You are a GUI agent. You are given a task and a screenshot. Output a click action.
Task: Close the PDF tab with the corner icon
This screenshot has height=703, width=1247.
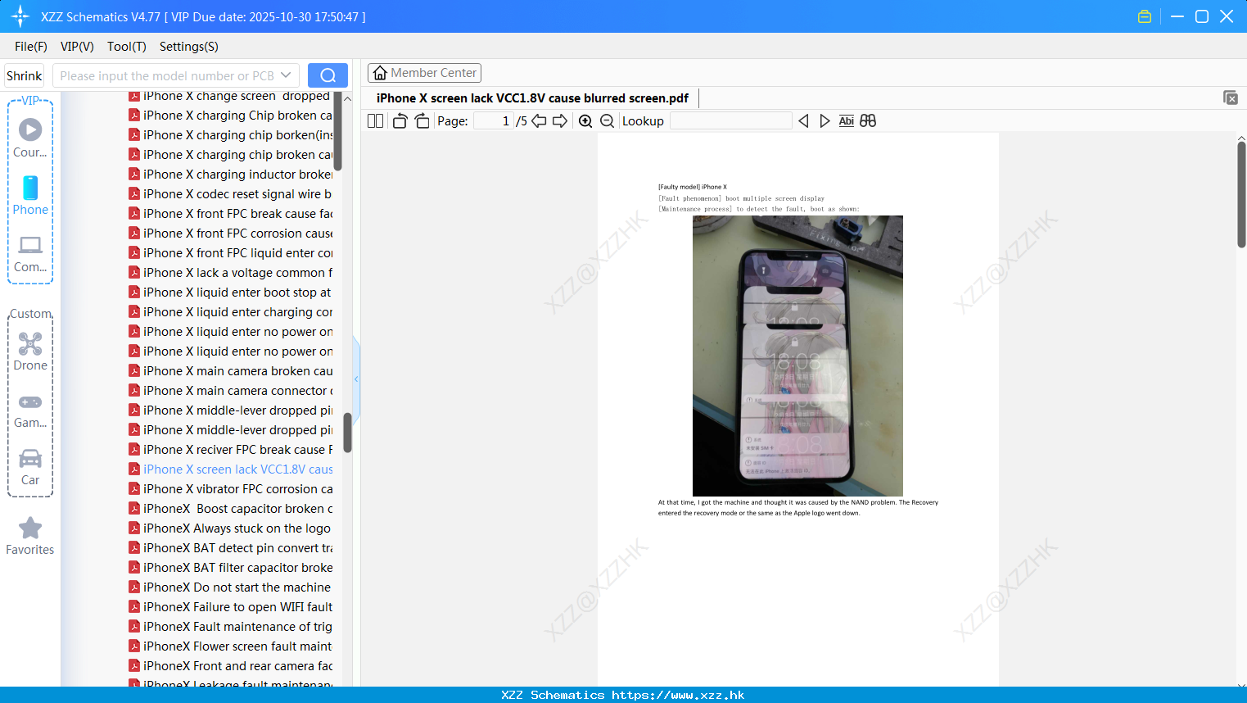click(1231, 98)
